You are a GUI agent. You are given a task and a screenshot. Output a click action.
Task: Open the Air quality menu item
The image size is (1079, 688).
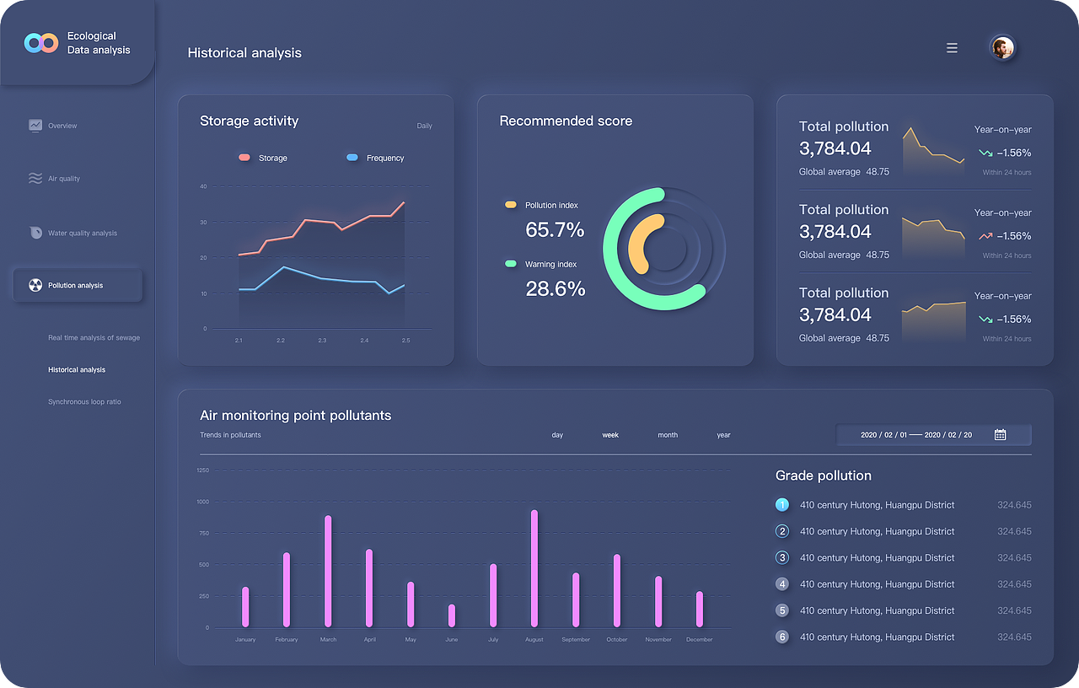click(x=64, y=179)
